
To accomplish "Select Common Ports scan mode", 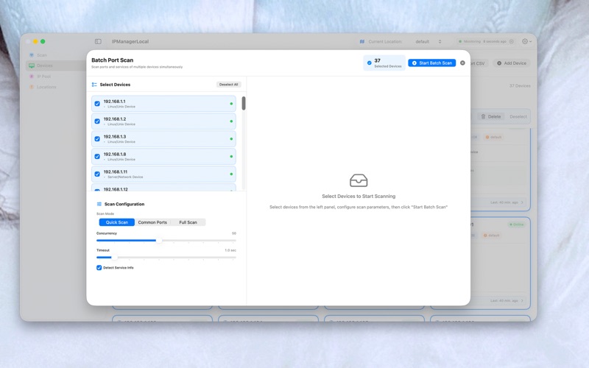I will (152, 222).
